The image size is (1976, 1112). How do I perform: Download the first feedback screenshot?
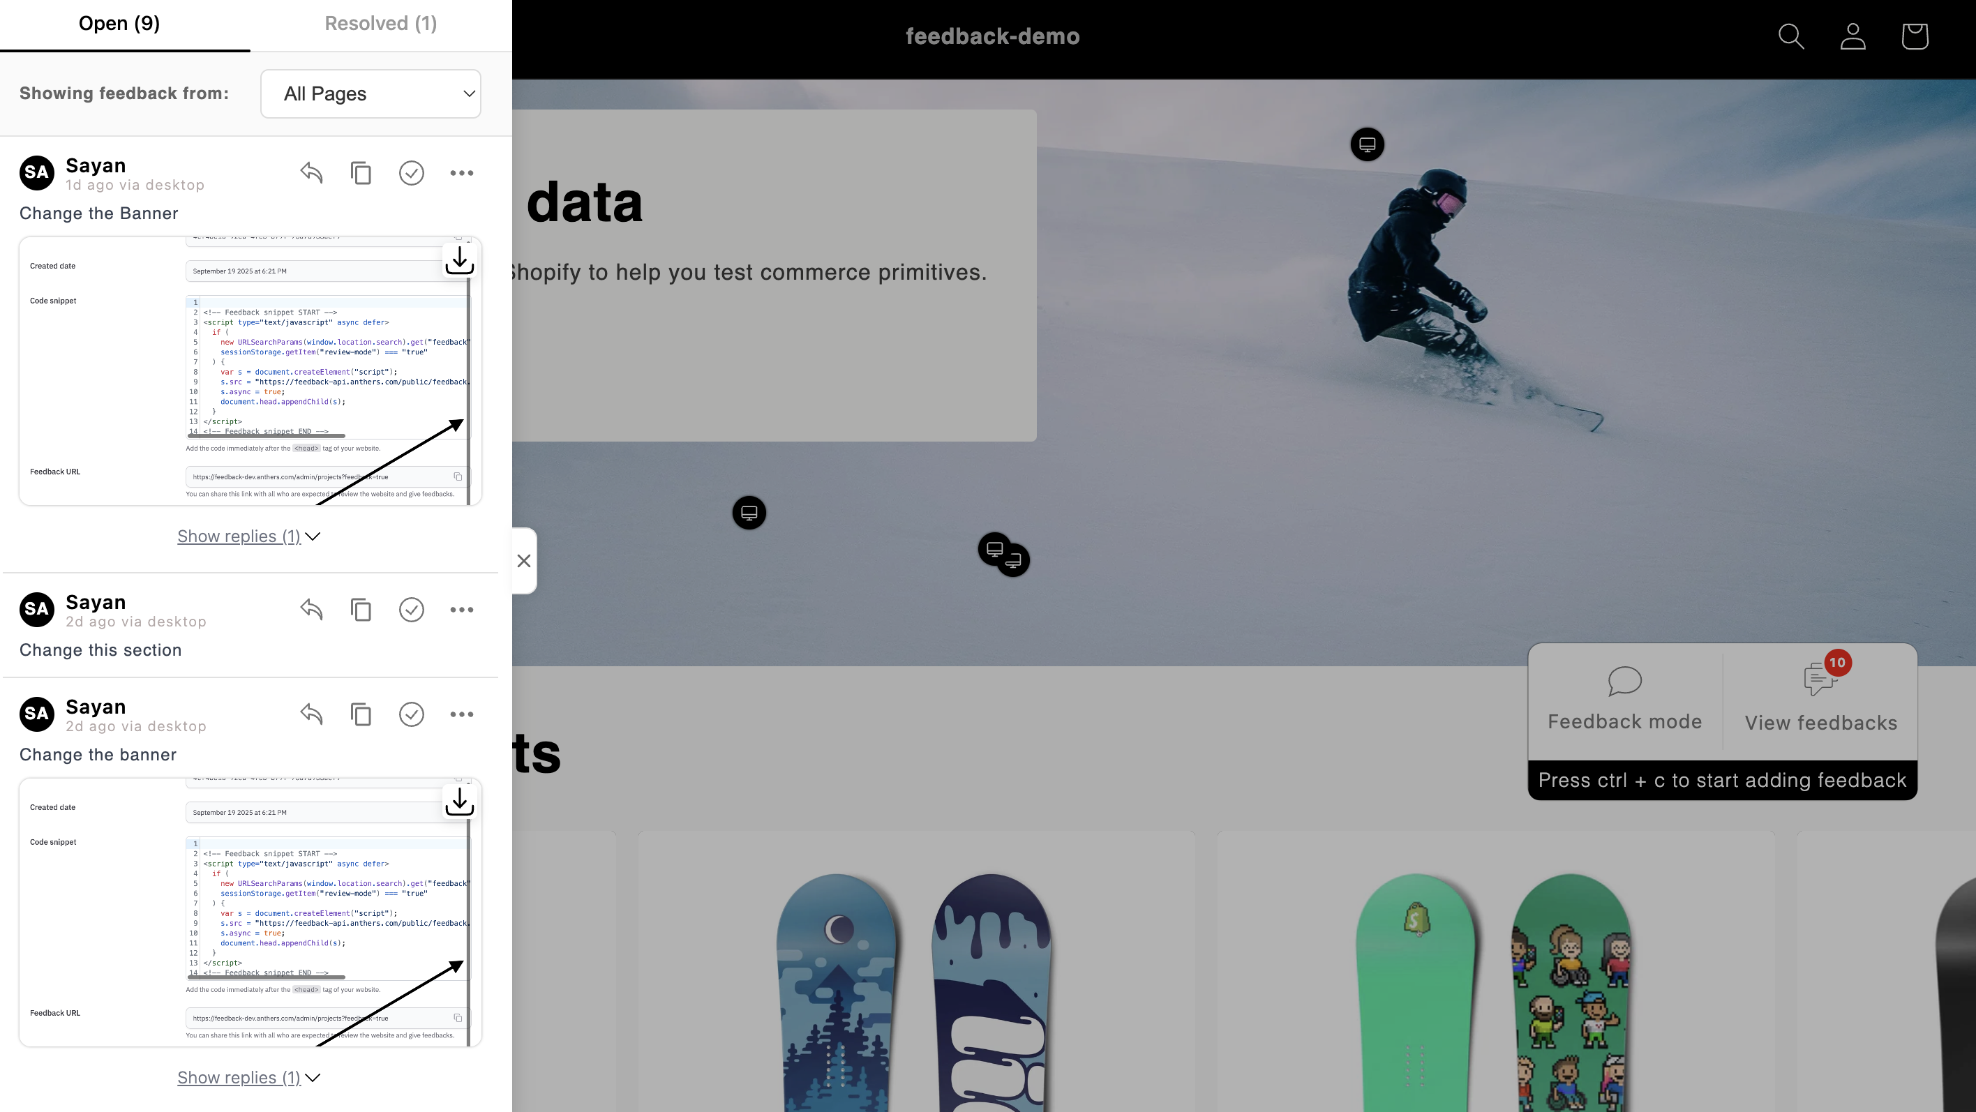pos(460,260)
